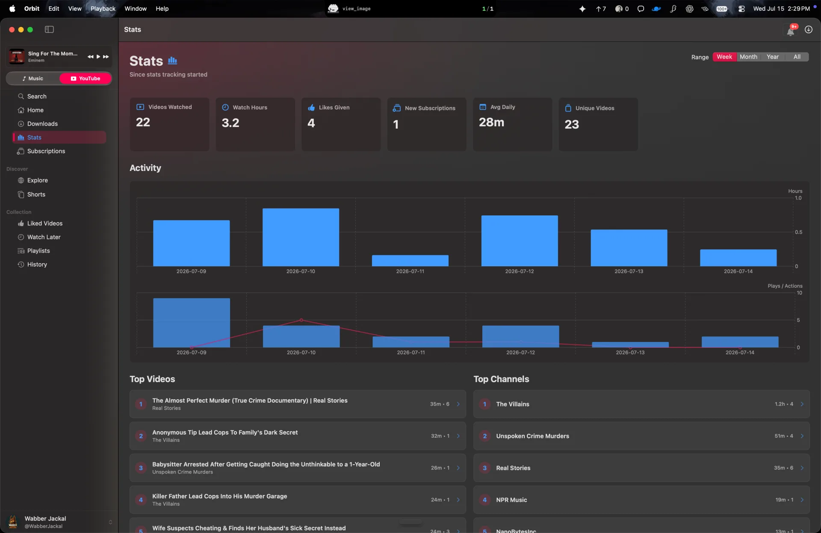Open Killer Father Lead Cops video
The image size is (821, 533).
pyautogui.click(x=298, y=500)
